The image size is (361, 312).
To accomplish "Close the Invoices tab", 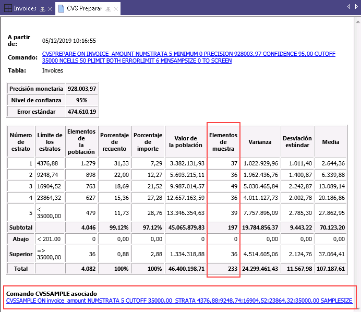I will (x=50, y=9).
